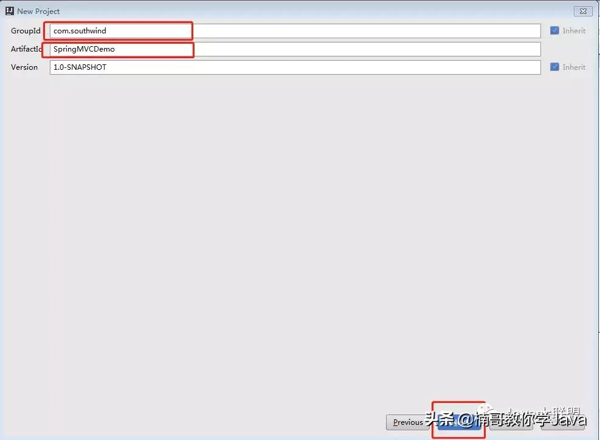
Task: Click the Inherit label next to Version
Action: click(x=573, y=67)
